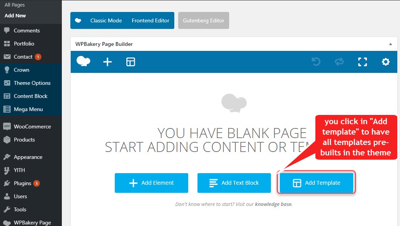Click the Contact envelope icon
The width and height of the screenshot is (400, 226).
[7, 57]
